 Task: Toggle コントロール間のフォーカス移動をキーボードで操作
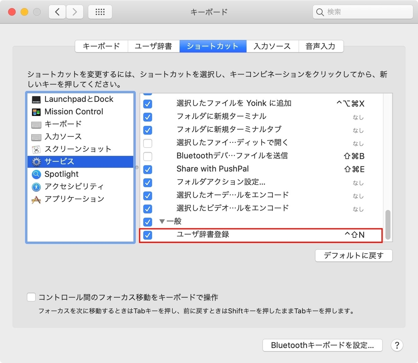point(31,297)
